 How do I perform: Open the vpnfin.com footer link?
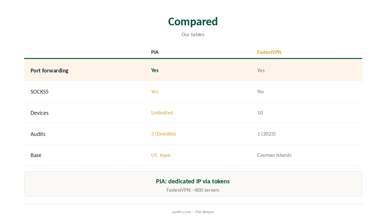click(x=181, y=212)
